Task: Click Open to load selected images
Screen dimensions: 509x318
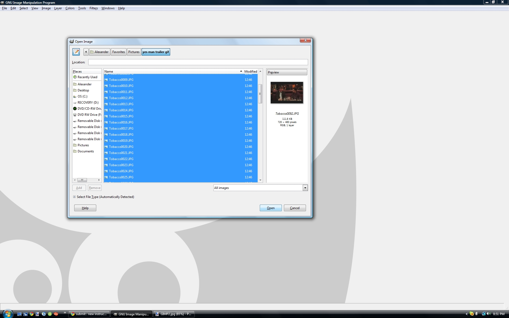Action: (x=271, y=208)
